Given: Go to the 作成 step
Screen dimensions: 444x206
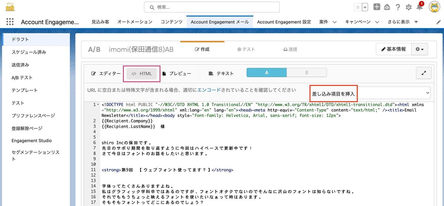Looking at the screenshot, I should pos(202,49).
